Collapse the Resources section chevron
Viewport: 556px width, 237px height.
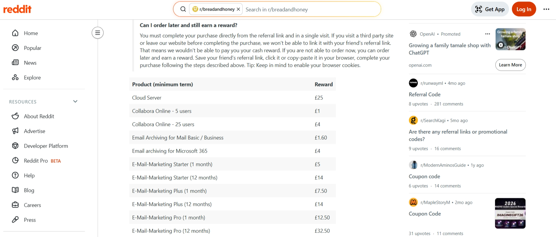pyautogui.click(x=75, y=101)
